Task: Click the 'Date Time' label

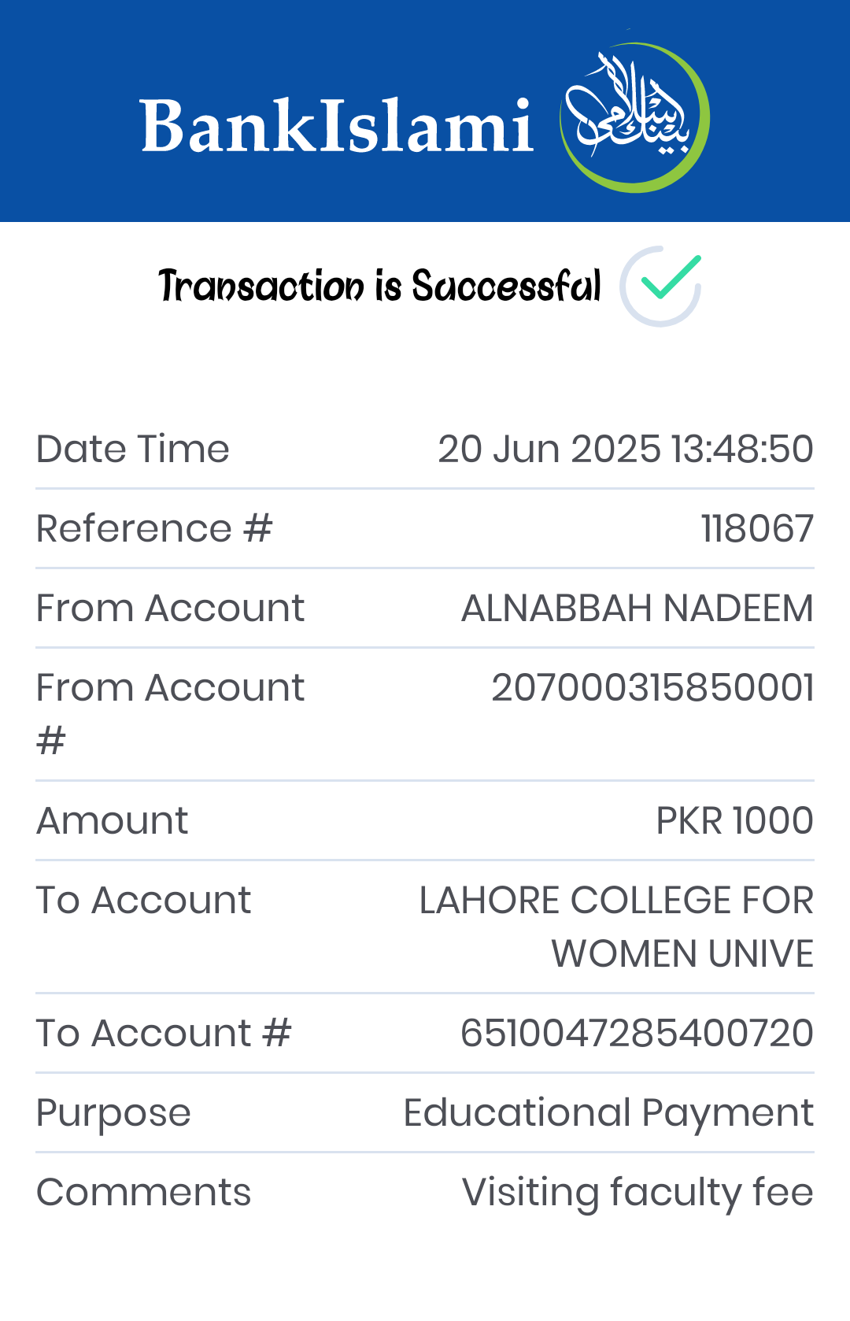Action: click(133, 449)
